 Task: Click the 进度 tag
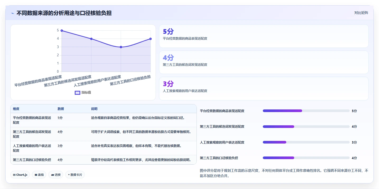tap(56, 175)
